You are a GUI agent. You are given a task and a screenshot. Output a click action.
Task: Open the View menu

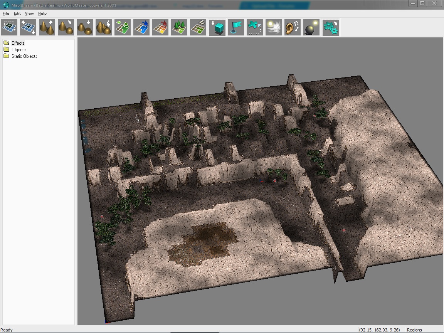tap(29, 13)
